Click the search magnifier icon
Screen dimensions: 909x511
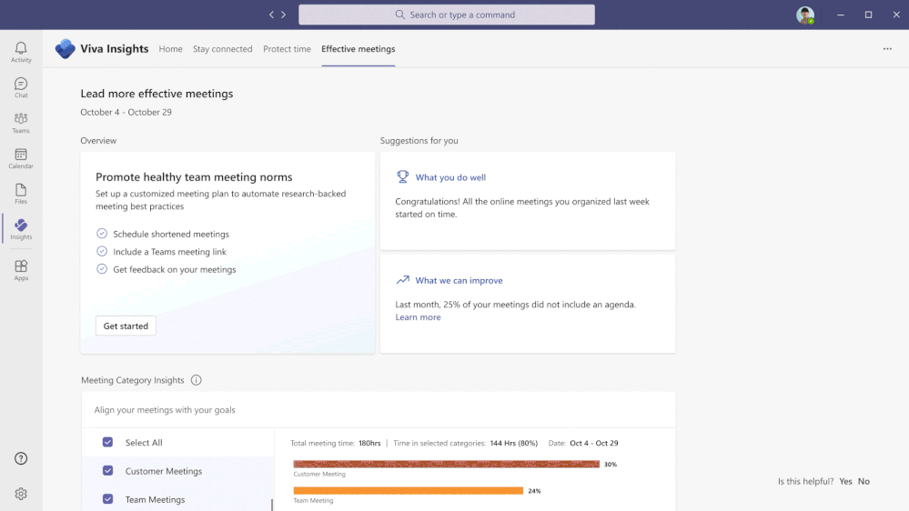coord(400,15)
